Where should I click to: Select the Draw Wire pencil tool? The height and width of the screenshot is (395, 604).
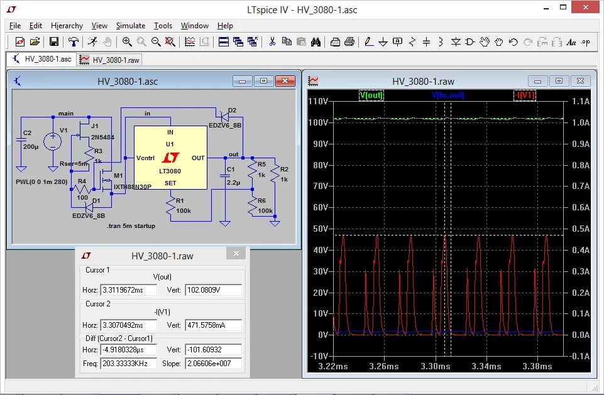pos(369,41)
